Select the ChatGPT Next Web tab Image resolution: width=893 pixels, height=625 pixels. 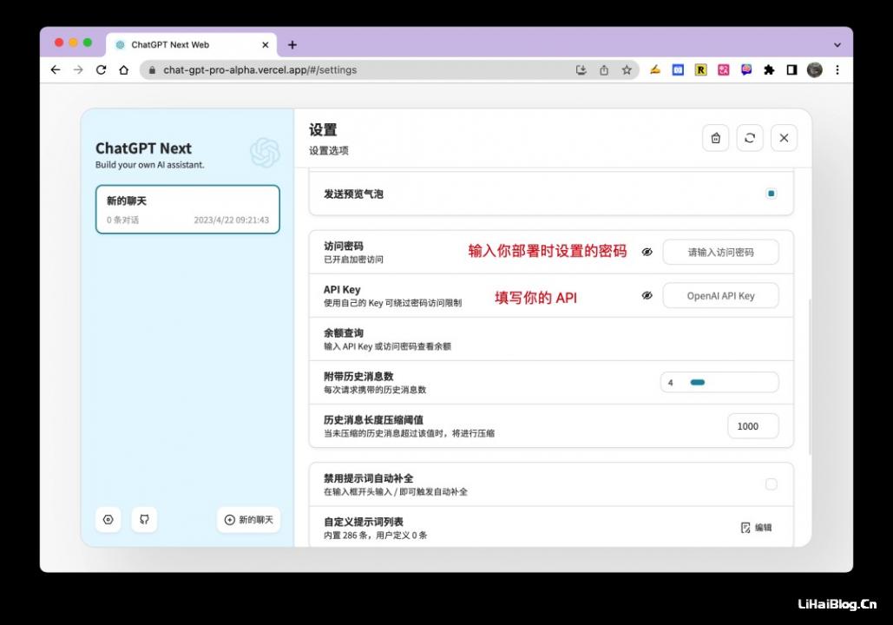(x=191, y=44)
